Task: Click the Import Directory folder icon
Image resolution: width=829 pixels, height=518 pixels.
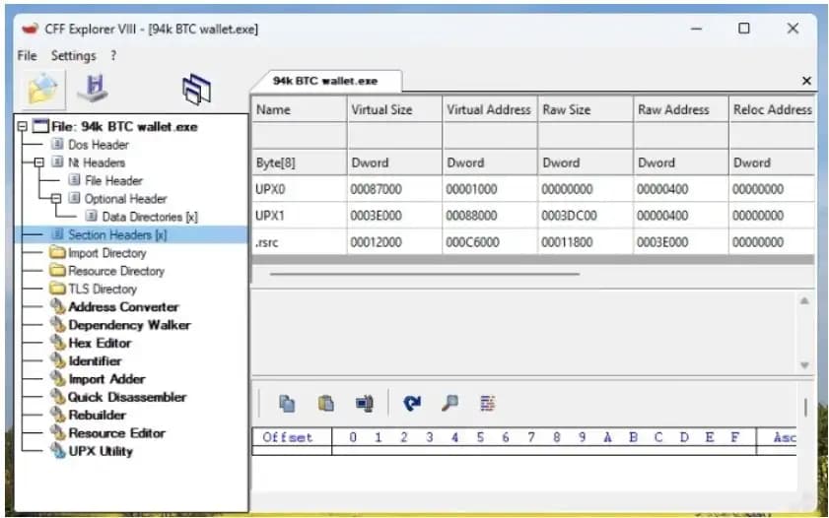Action: (x=57, y=252)
